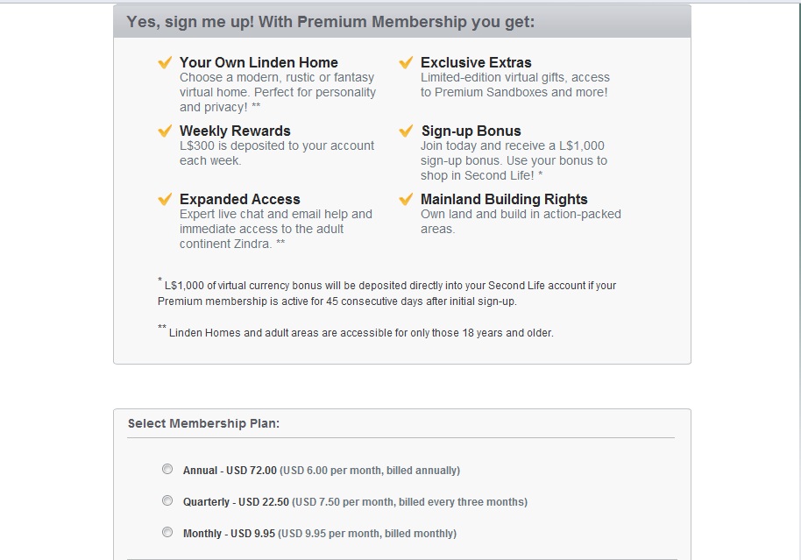Click the Monthly plan label text
Screen dimensions: 801x560
(x=319, y=534)
